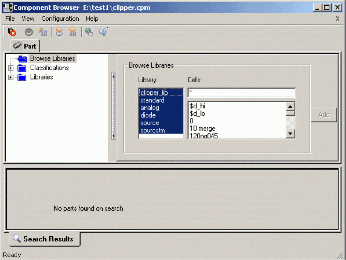The height and width of the screenshot is (260, 346).
Task: Expand the Classifications tree node
Action: [x=11, y=68]
